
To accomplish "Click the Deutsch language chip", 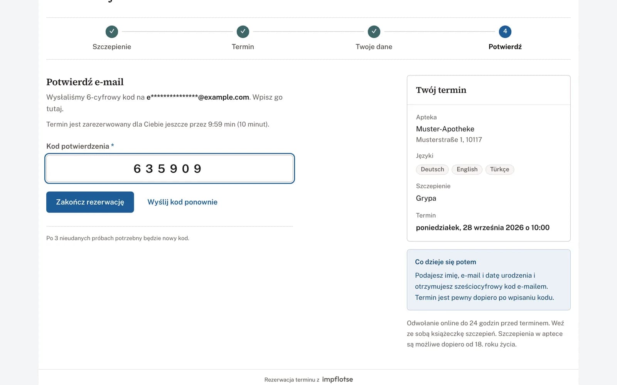I will [432, 169].
